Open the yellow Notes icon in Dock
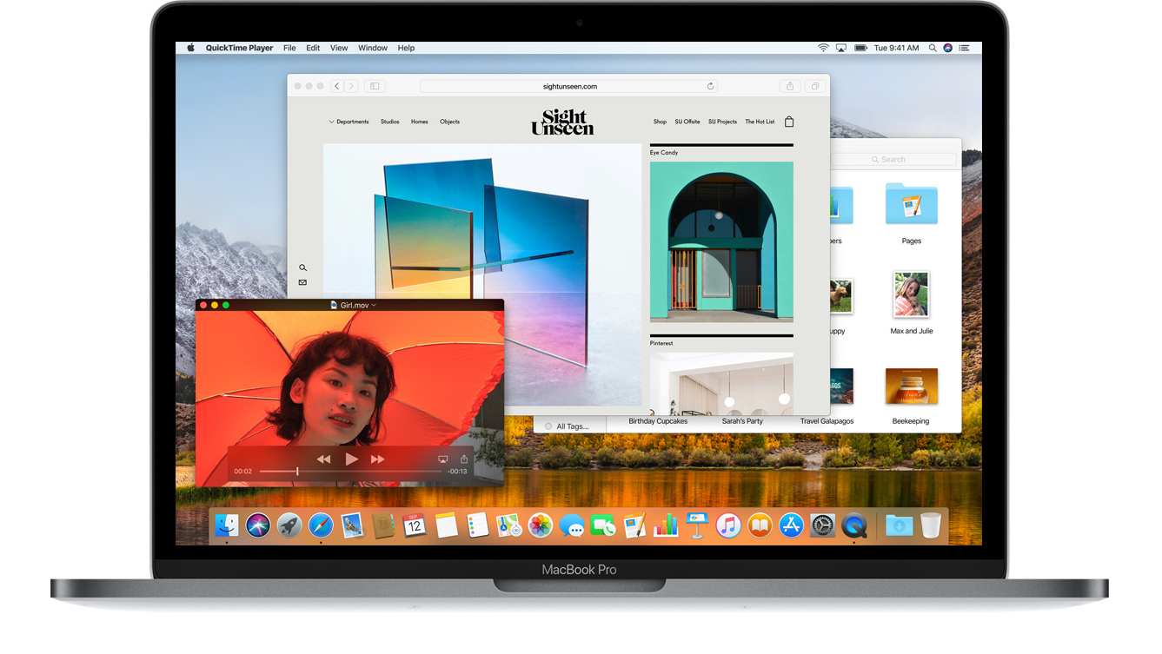This screenshot has height=654, width=1162. tap(446, 525)
